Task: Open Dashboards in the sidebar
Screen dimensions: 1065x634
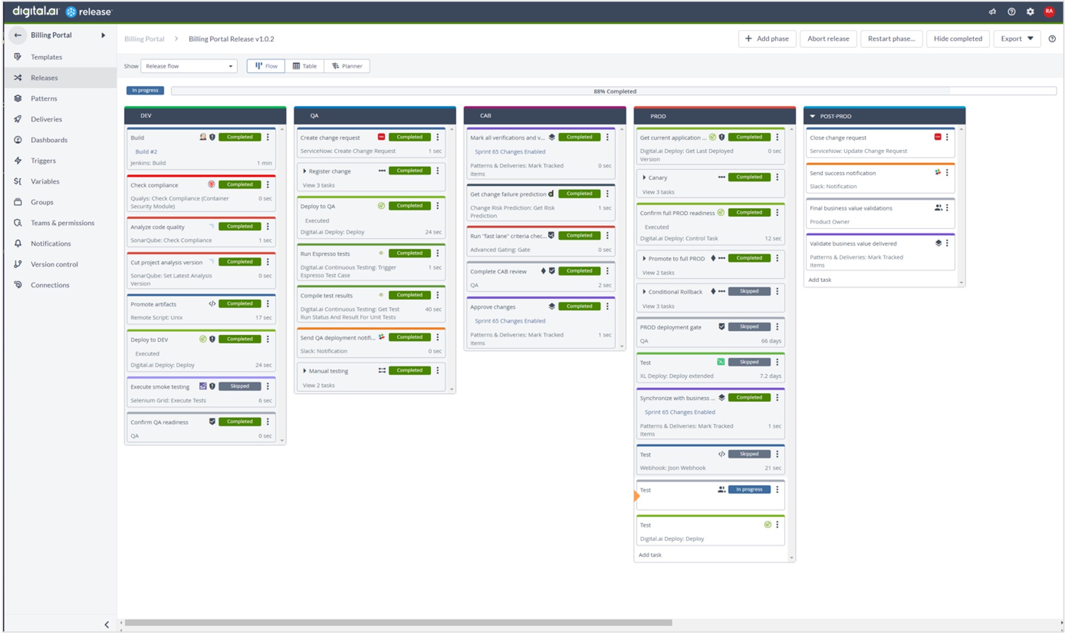Action: pos(49,140)
